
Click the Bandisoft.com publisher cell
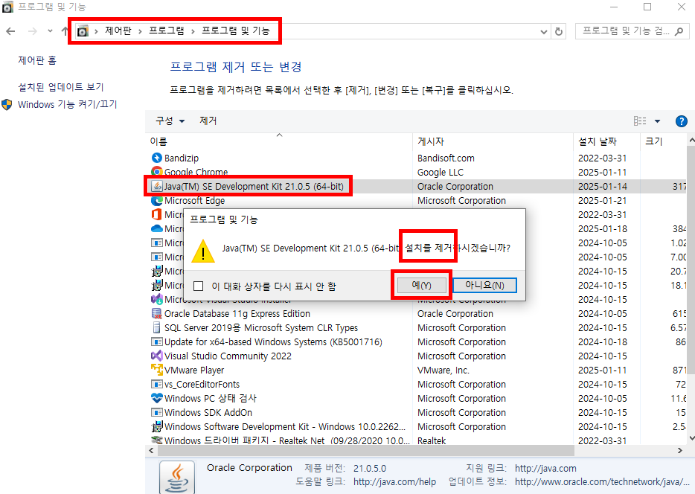(446, 158)
